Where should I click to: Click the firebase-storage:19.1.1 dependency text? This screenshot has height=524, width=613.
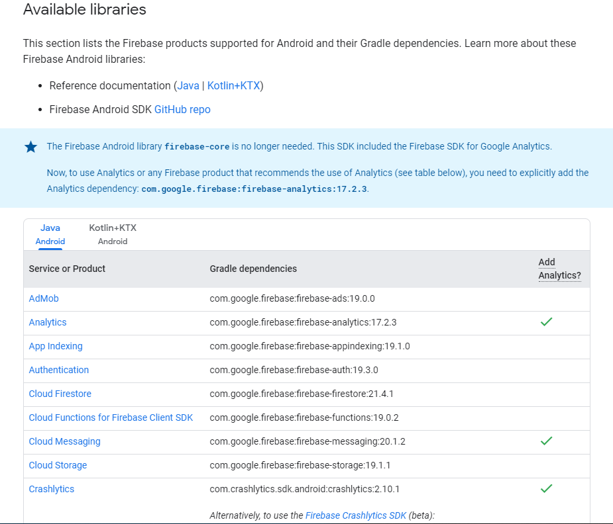pos(300,465)
